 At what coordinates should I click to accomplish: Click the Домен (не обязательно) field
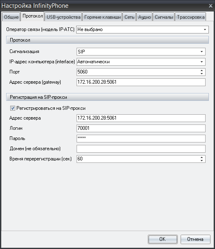click(x=141, y=149)
